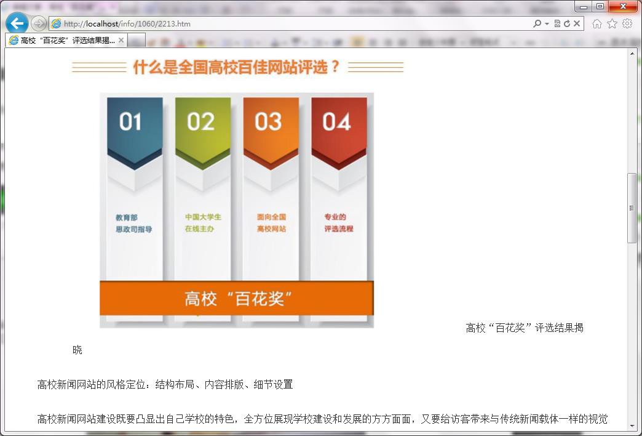Click the Forward navigation arrow
The width and height of the screenshot is (642, 436).
[39, 23]
